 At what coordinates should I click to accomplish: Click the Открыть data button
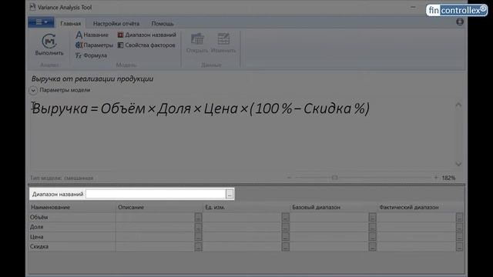tap(197, 43)
